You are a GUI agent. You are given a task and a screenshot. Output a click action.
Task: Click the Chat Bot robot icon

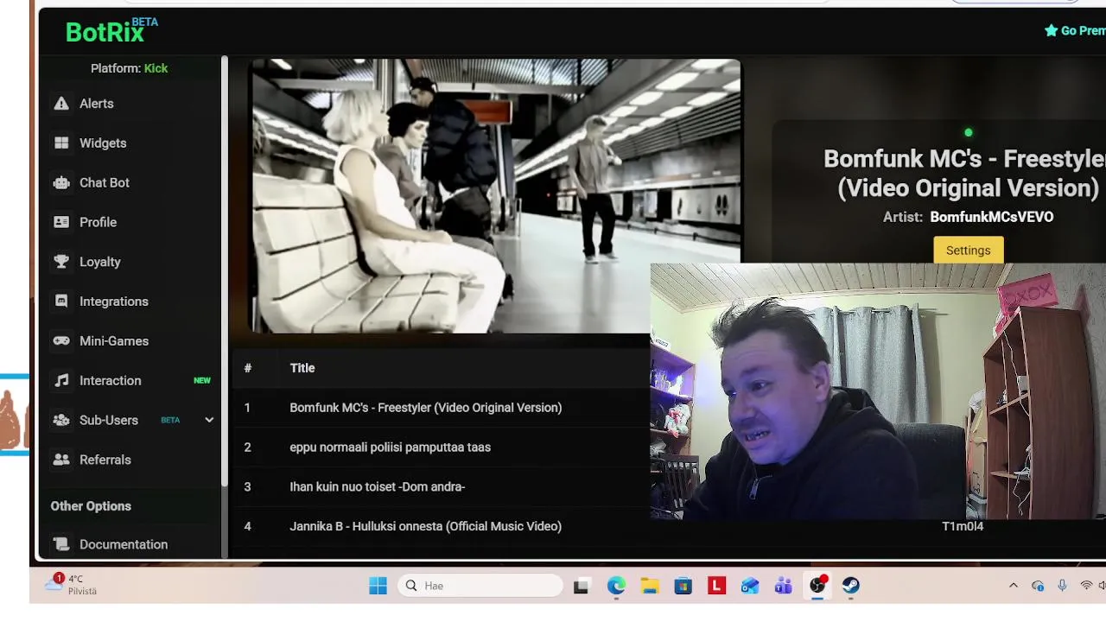click(x=61, y=183)
